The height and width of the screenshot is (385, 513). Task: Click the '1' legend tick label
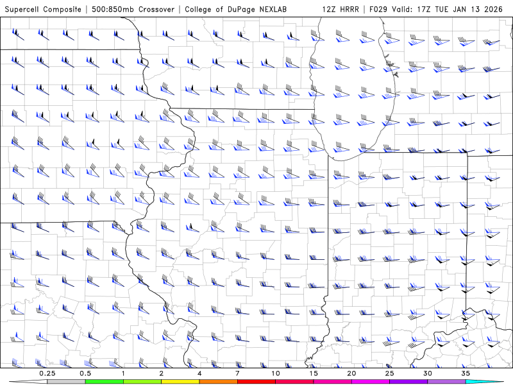click(x=123, y=373)
